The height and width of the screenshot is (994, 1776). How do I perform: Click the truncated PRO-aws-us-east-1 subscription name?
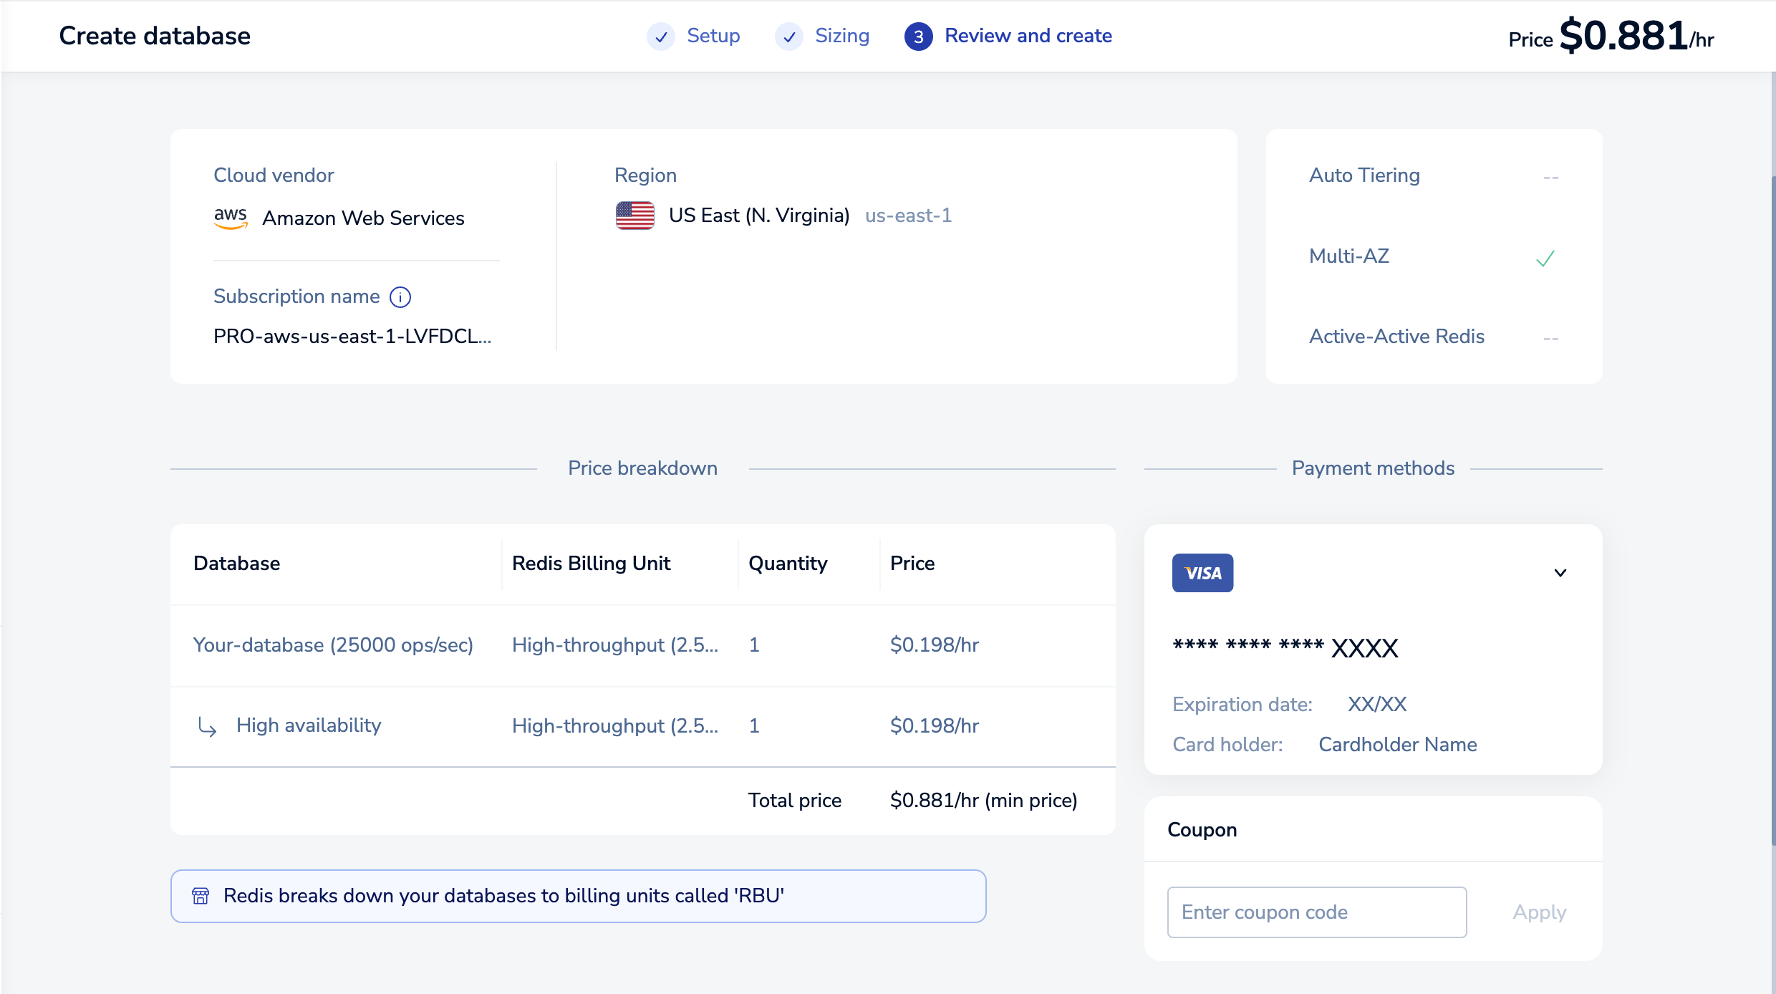coord(352,337)
